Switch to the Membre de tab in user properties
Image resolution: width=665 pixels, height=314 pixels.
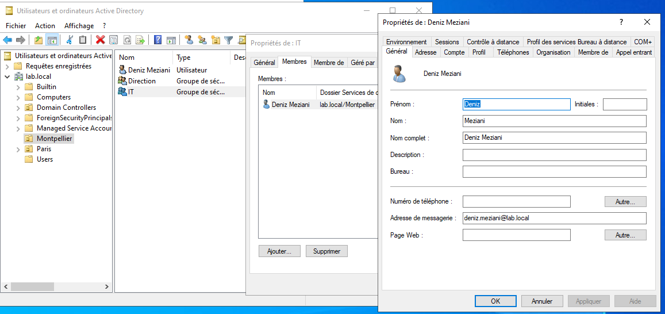tap(593, 52)
